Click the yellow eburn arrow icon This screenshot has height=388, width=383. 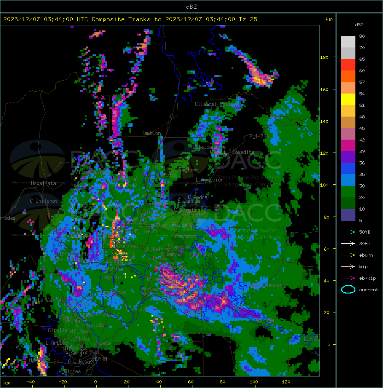[x=348, y=255]
